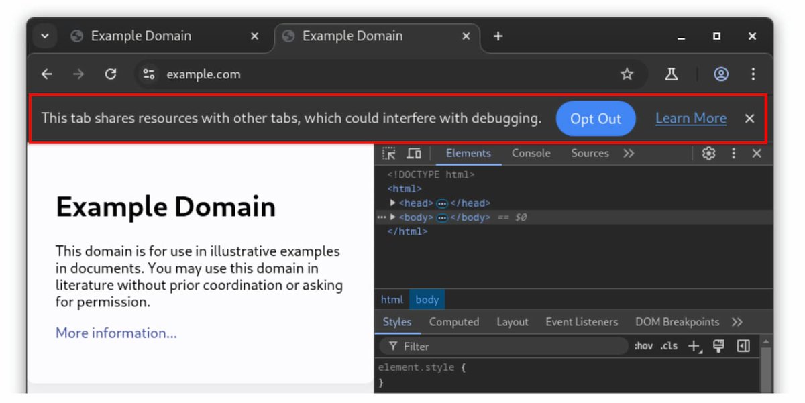Open the Chrome experiments flask icon
This screenshot has height=403, width=805.
coord(672,74)
